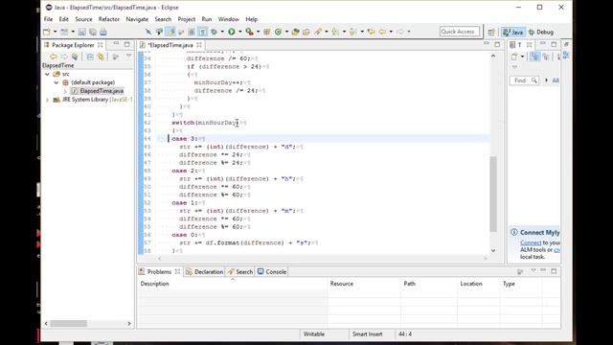Switch to the Debug perspective

541,32
